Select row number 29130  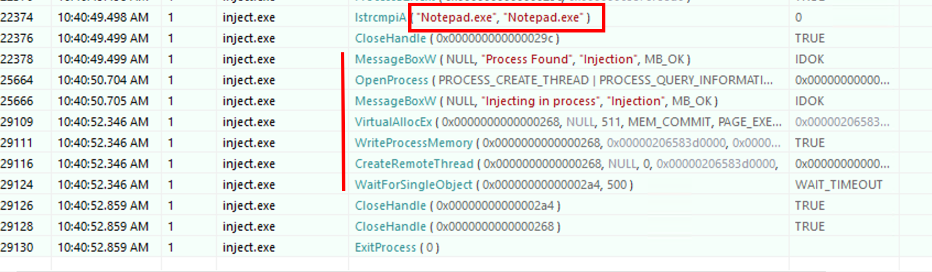click(x=17, y=248)
